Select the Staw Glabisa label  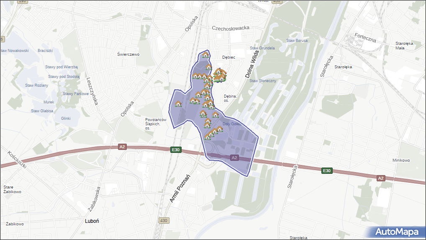click(x=42, y=111)
